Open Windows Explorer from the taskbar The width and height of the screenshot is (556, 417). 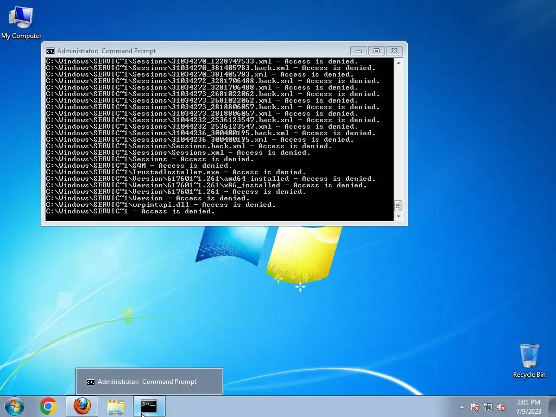[116, 407]
